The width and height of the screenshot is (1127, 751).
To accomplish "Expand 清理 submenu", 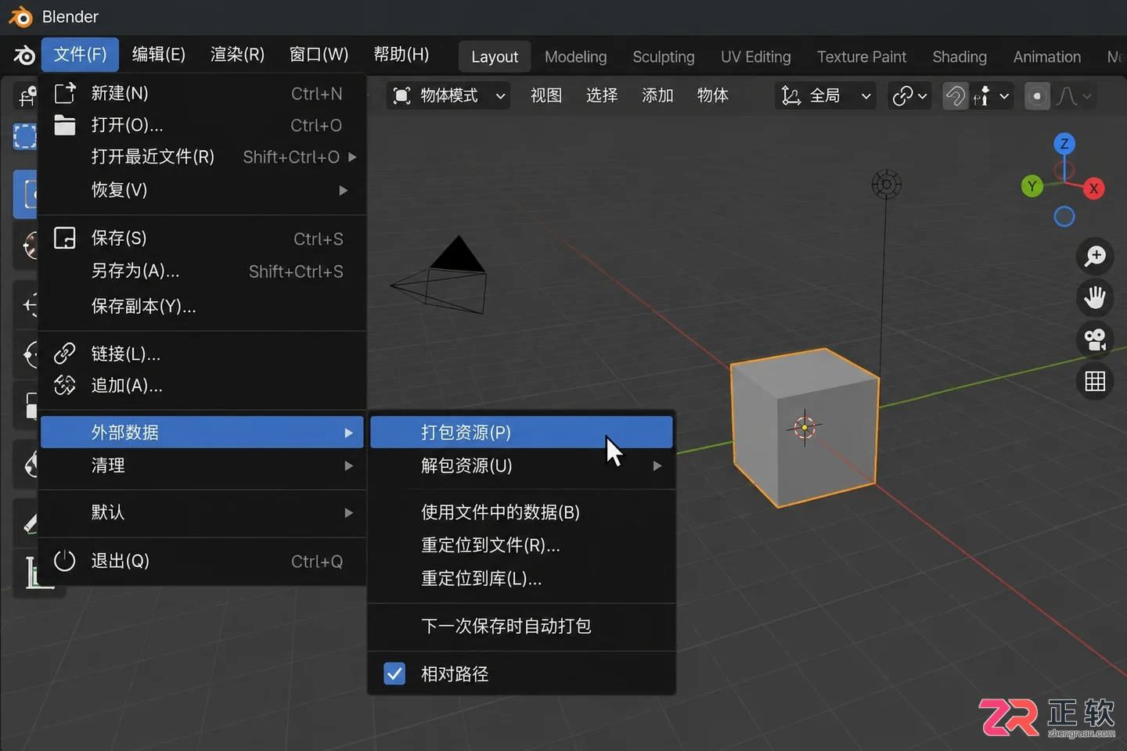I will [x=202, y=465].
